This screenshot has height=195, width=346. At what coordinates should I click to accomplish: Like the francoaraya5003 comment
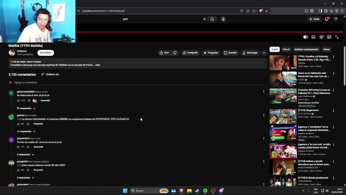coord(18,100)
